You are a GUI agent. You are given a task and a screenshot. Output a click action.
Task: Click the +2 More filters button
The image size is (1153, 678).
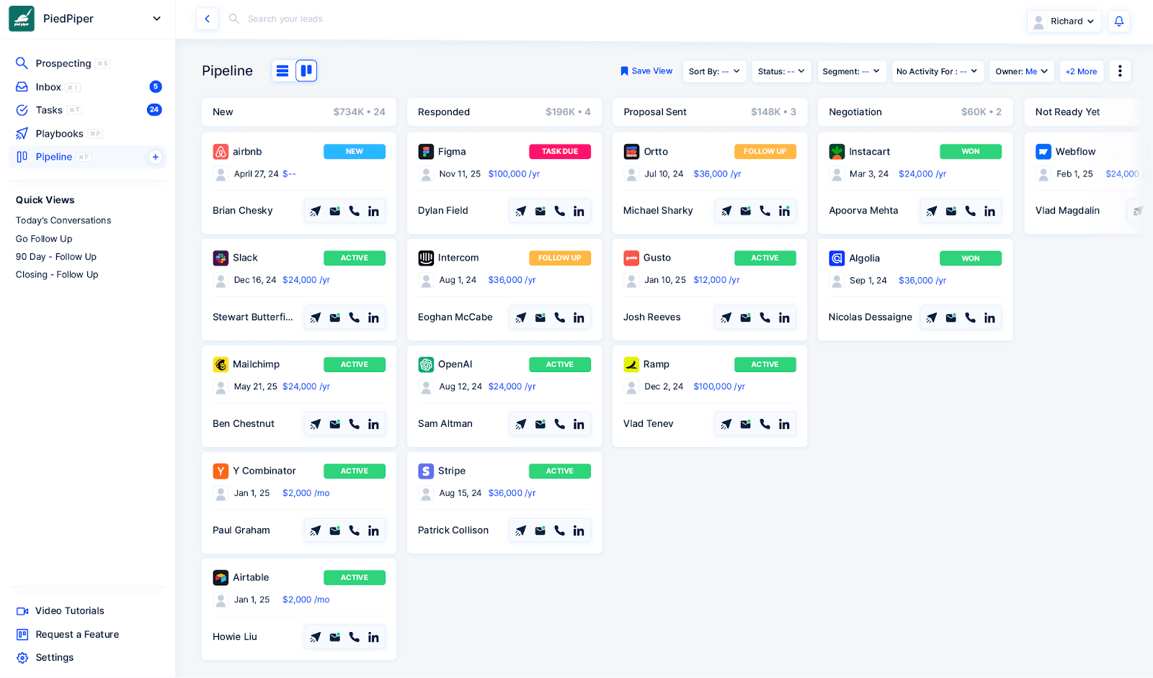point(1081,71)
